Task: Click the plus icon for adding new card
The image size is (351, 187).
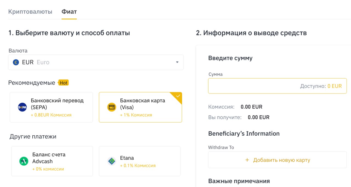Action: (247, 160)
